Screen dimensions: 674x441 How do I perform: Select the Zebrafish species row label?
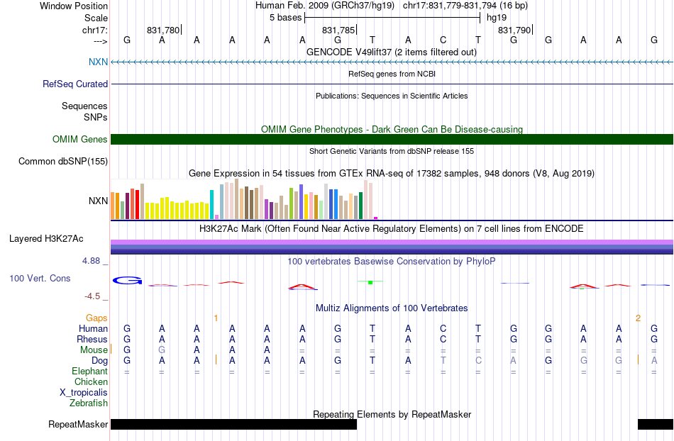(89, 403)
